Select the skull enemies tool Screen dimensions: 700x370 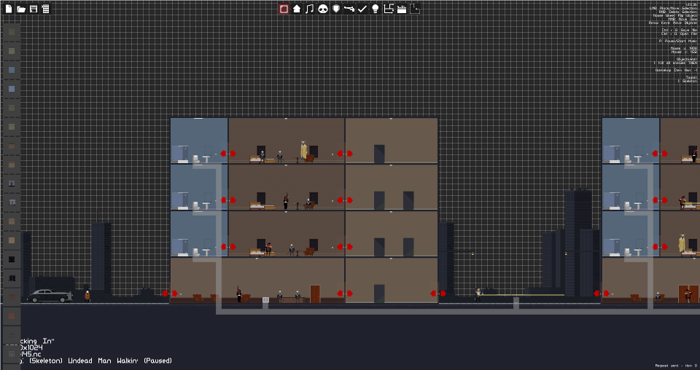point(323,9)
